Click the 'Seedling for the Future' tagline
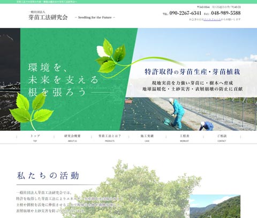The height and width of the screenshot is (218, 257). (95, 18)
